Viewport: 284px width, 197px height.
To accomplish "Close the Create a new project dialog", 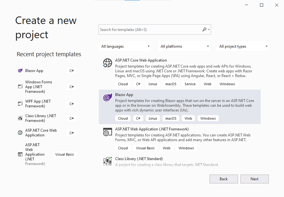I will point(276,5).
